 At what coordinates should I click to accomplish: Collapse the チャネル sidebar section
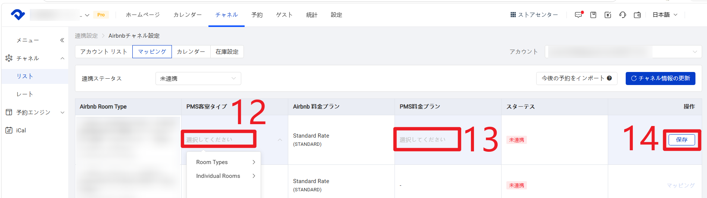(x=62, y=59)
